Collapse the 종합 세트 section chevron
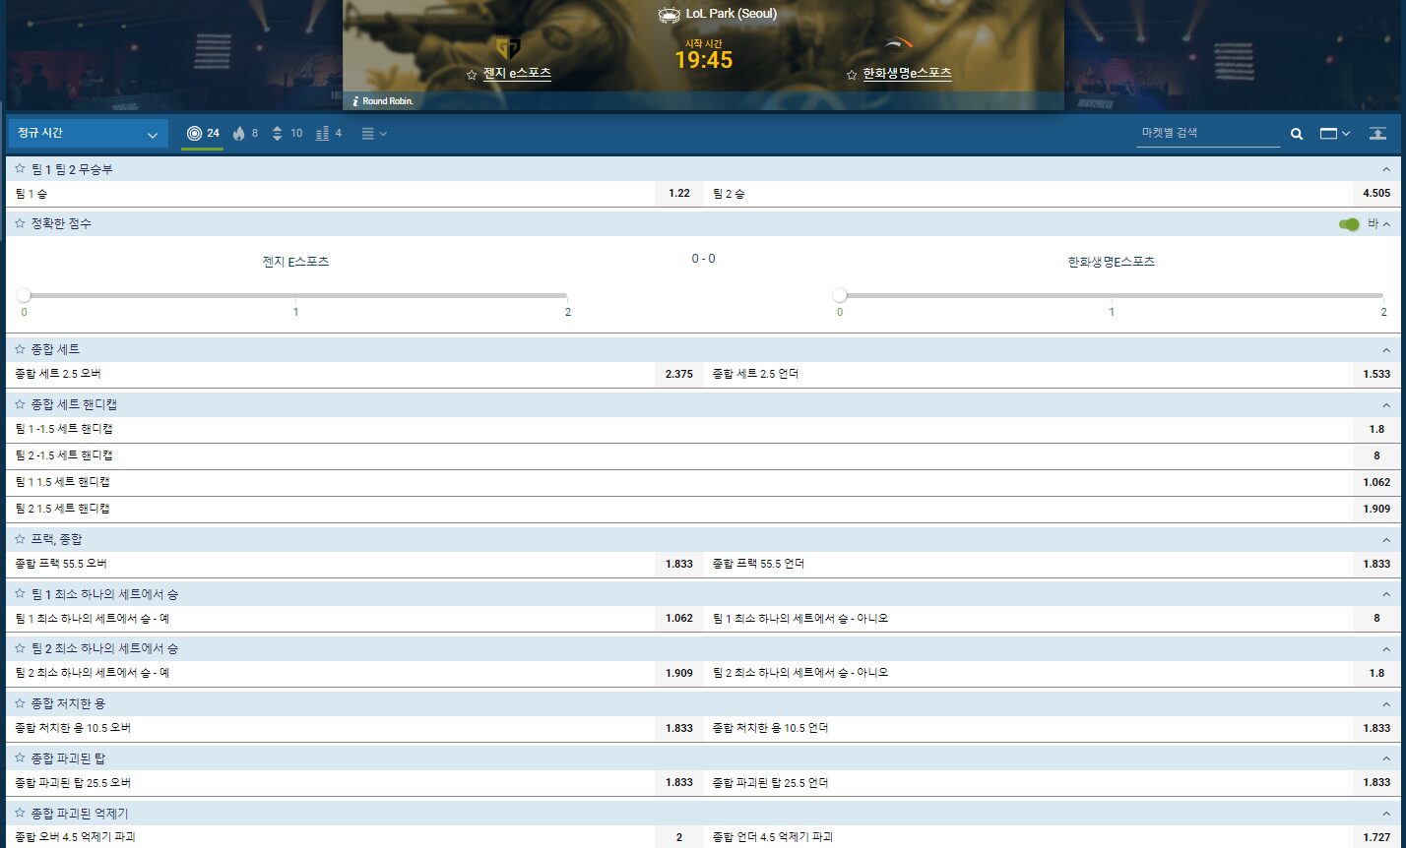1406x848 pixels. point(1387,350)
